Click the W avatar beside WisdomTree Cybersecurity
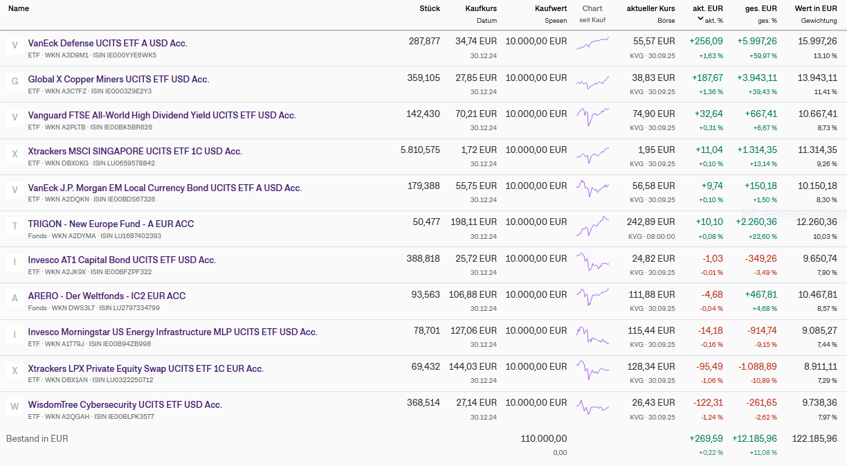This screenshot has width=847, height=466. click(15, 407)
